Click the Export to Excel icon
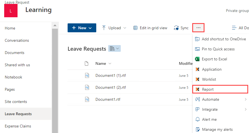249x133 pixels. [198, 59]
